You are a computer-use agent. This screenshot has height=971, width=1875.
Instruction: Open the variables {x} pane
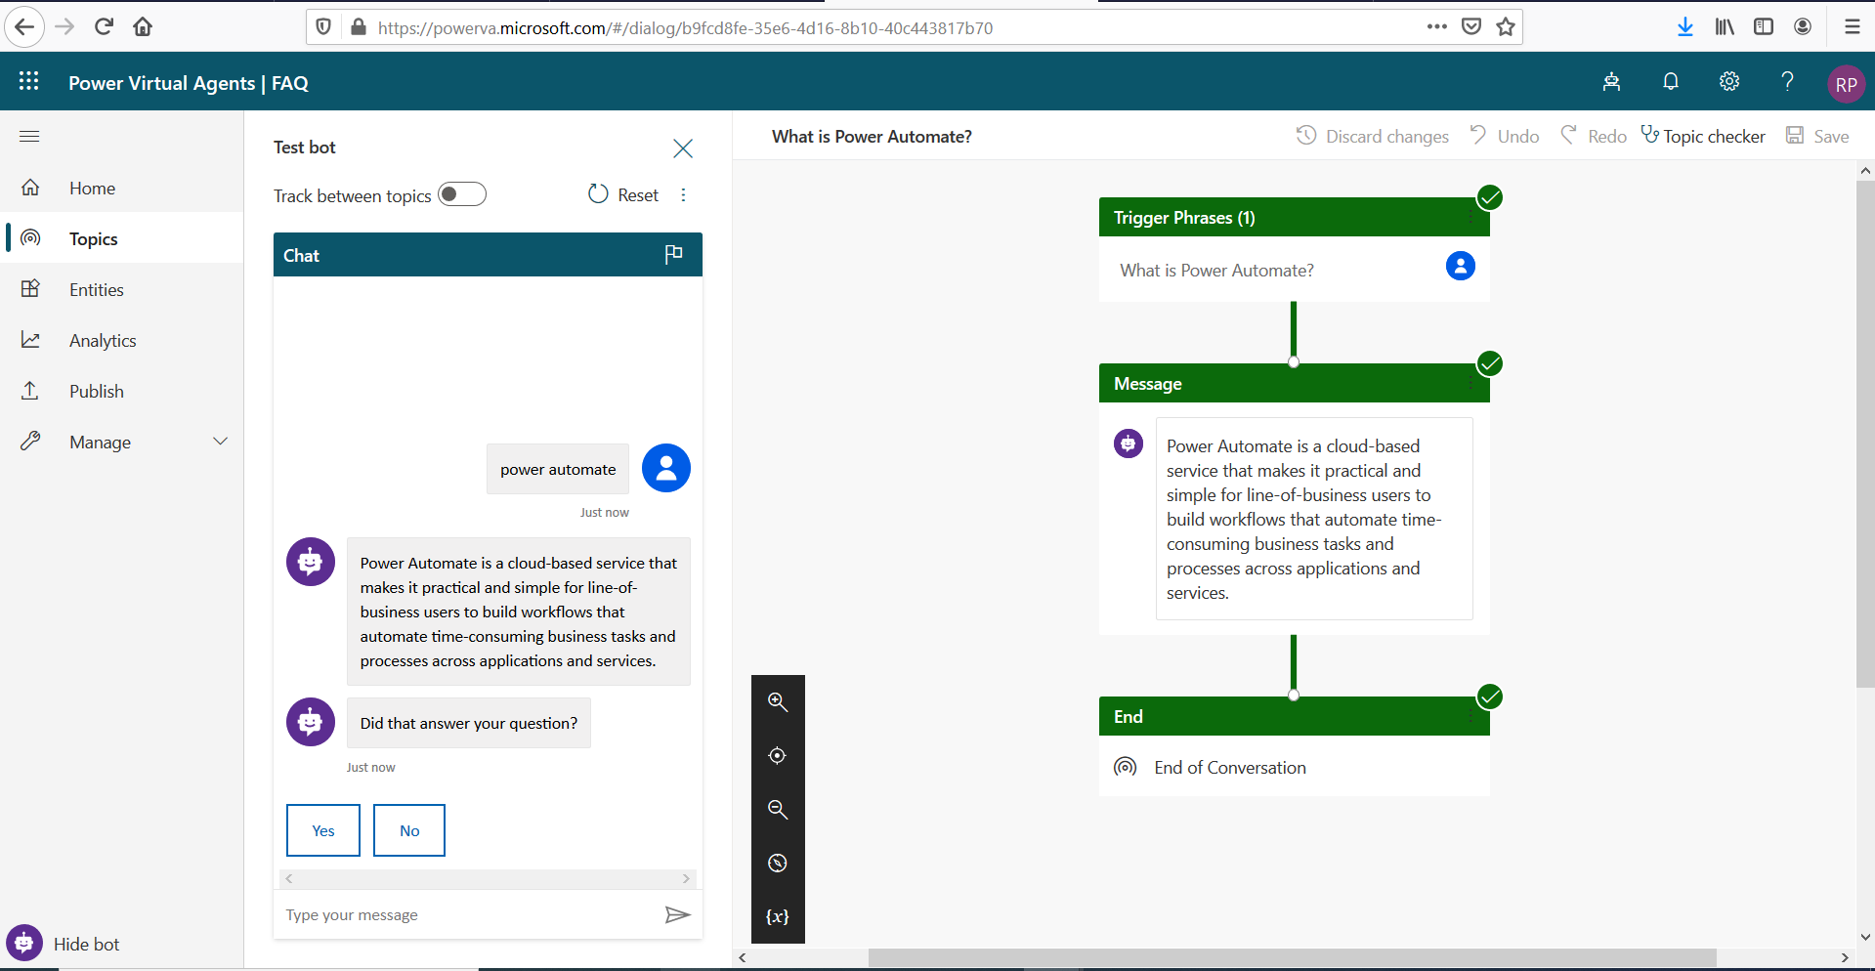pyautogui.click(x=778, y=916)
